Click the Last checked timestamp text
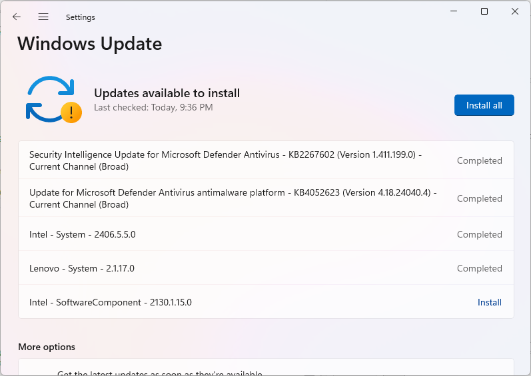The image size is (531, 376). point(153,107)
